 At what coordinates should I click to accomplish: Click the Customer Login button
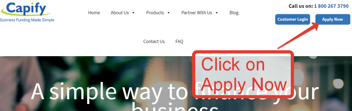click(x=293, y=19)
